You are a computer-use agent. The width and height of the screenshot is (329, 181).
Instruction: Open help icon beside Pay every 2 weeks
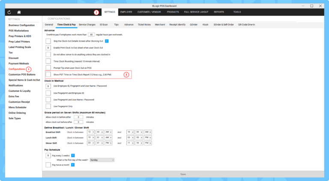[x=73, y=155]
